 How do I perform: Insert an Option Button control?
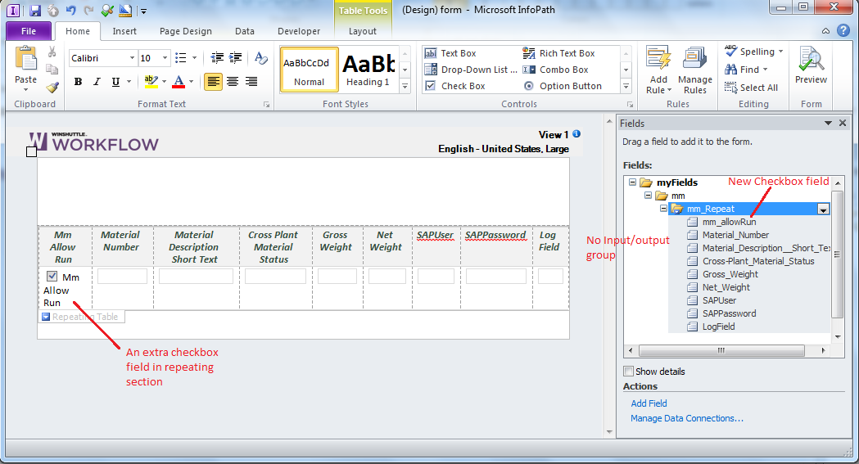tap(562, 86)
